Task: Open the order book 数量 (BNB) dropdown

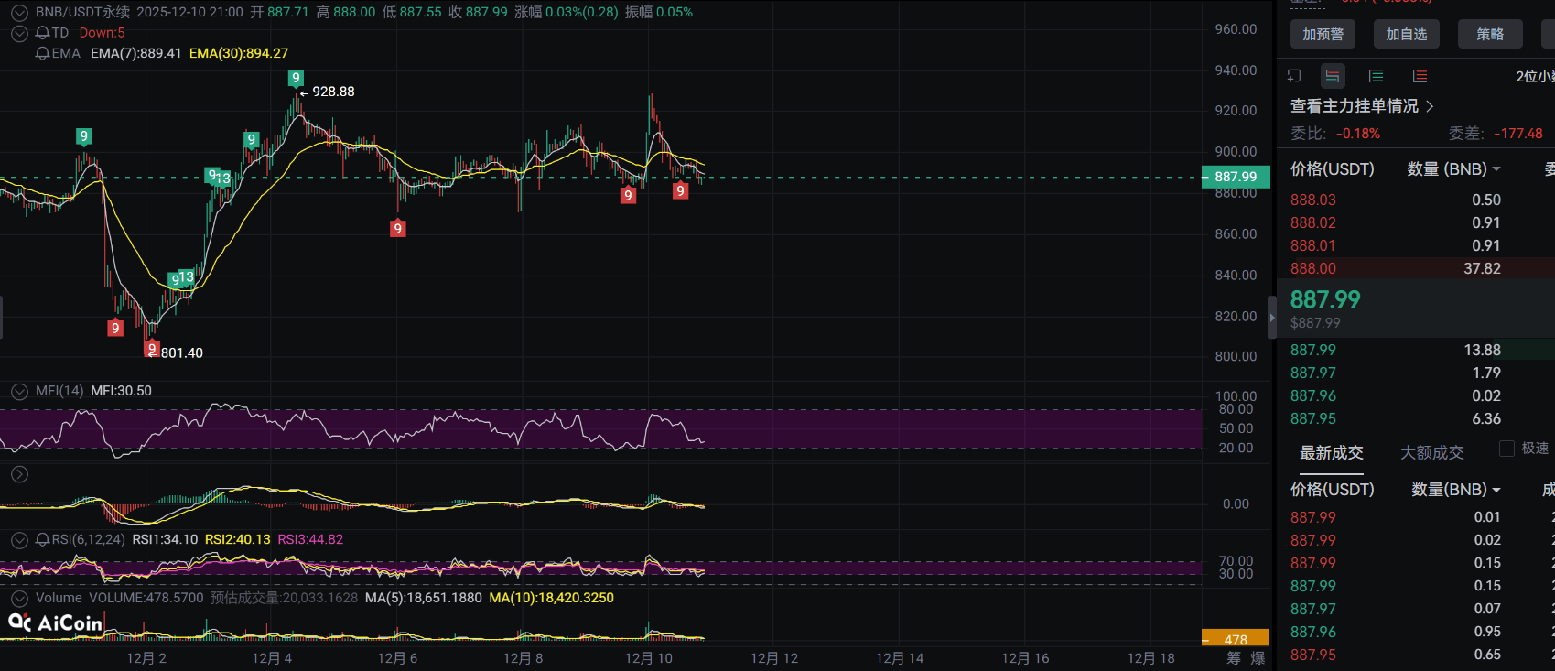Action: click(x=1453, y=169)
